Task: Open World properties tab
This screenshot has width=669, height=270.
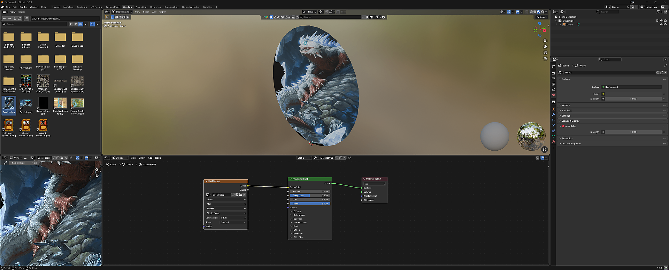Action: [553, 95]
